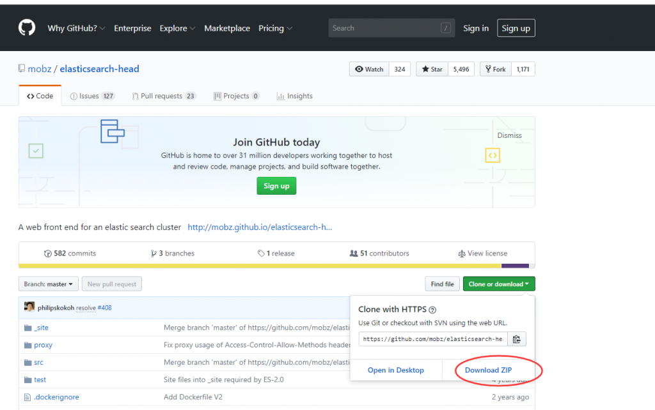Screen dimensions: 655x410
Task: Open the Projects tab
Action: coord(237,96)
